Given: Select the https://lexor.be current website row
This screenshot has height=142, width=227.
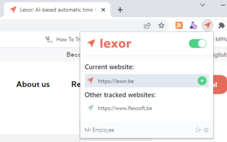Looking at the screenshot, I should tap(146, 81).
